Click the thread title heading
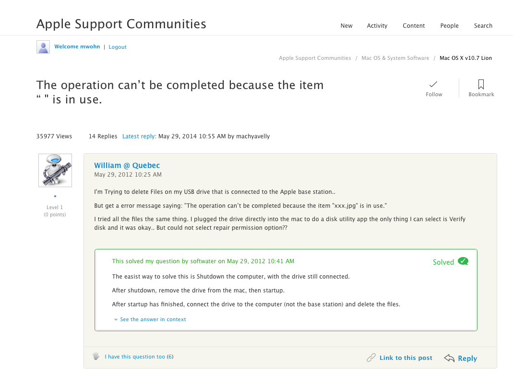513x381 pixels. point(180,92)
